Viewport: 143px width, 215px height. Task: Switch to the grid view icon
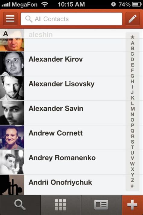point(61,205)
